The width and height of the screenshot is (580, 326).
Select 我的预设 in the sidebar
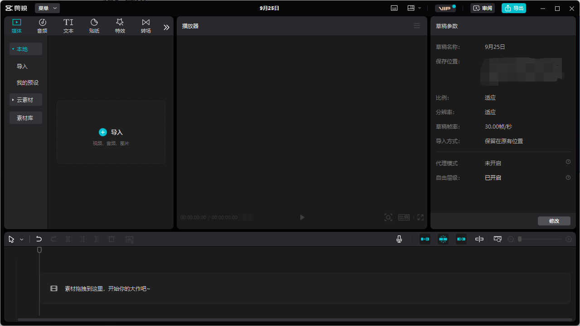28,83
